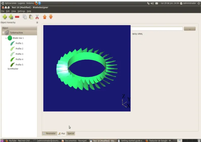Open the Settings menu
Screen dimensions: 201x142
click(21, 11)
